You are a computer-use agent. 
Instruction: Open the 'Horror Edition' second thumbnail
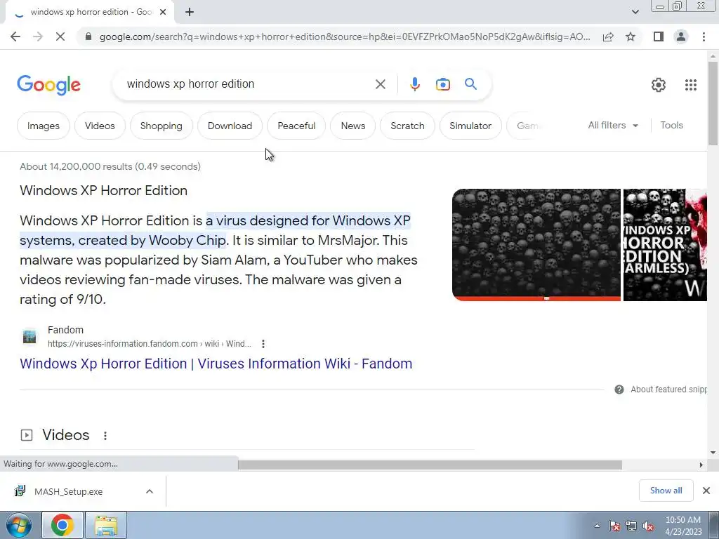pyautogui.click(x=665, y=245)
